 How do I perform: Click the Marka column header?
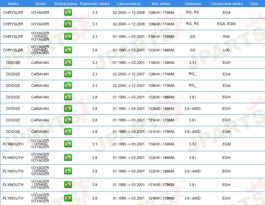pyautogui.click(x=13, y=4)
